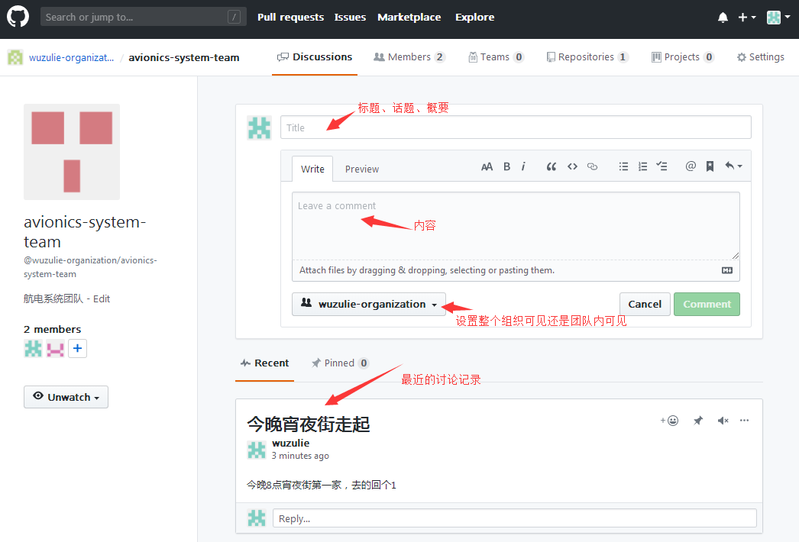Add a link in the editor
Screen dimensions: 799x542
coord(592,166)
